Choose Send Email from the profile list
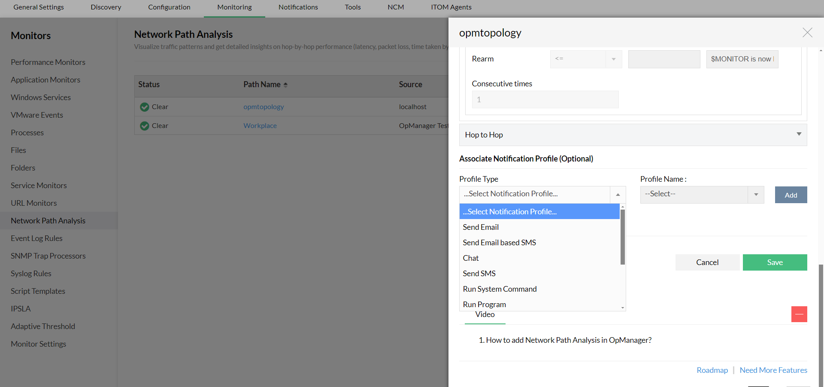 pyautogui.click(x=481, y=227)
